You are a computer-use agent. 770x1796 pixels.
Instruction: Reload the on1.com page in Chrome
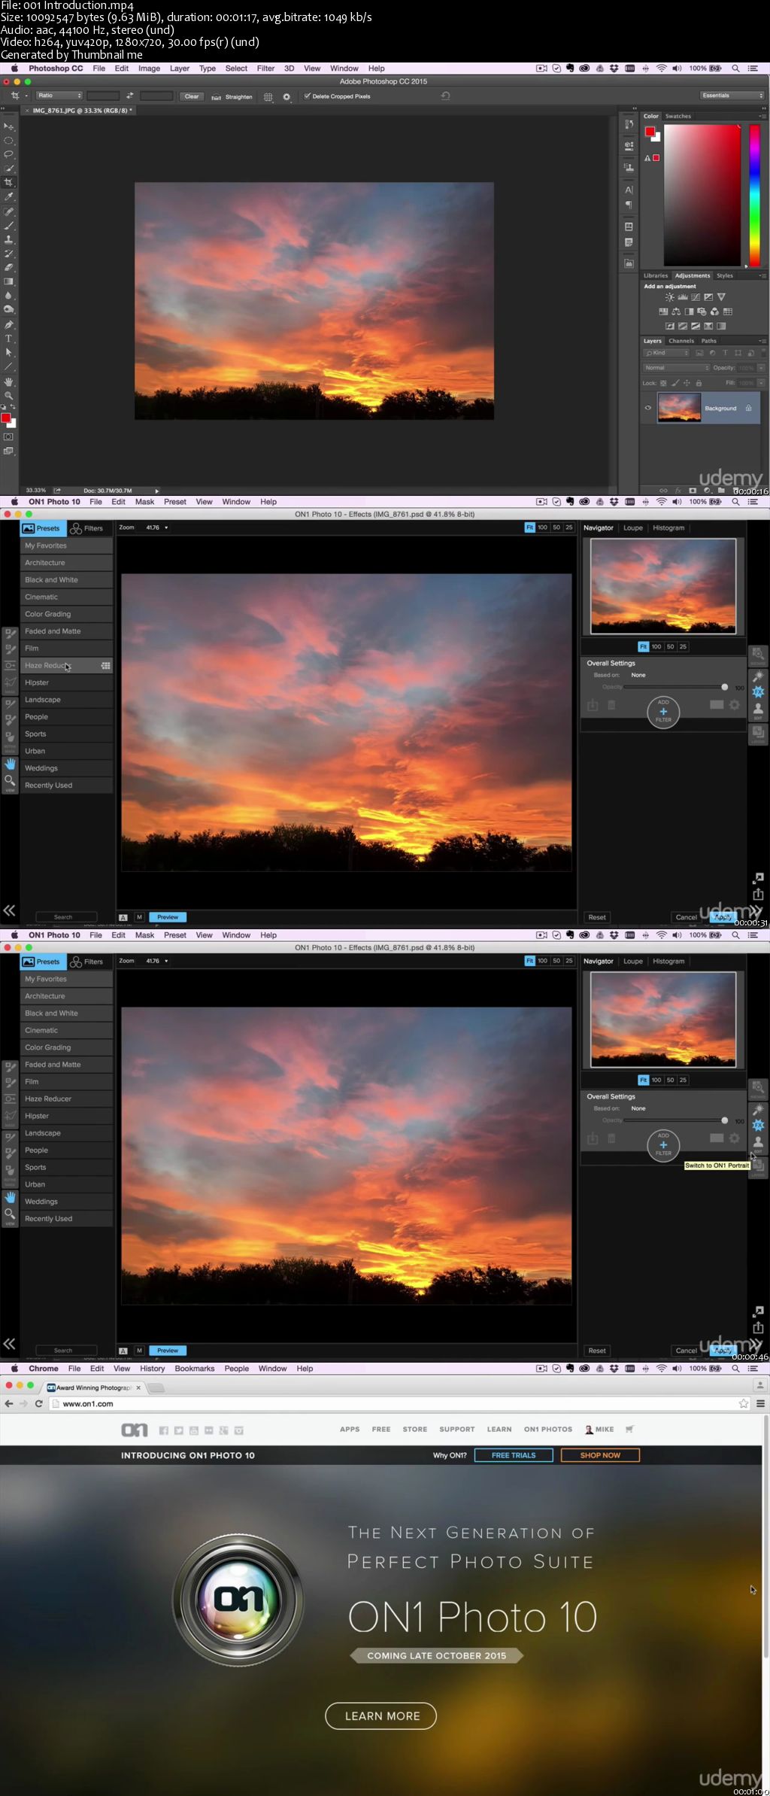(38, 1403)
